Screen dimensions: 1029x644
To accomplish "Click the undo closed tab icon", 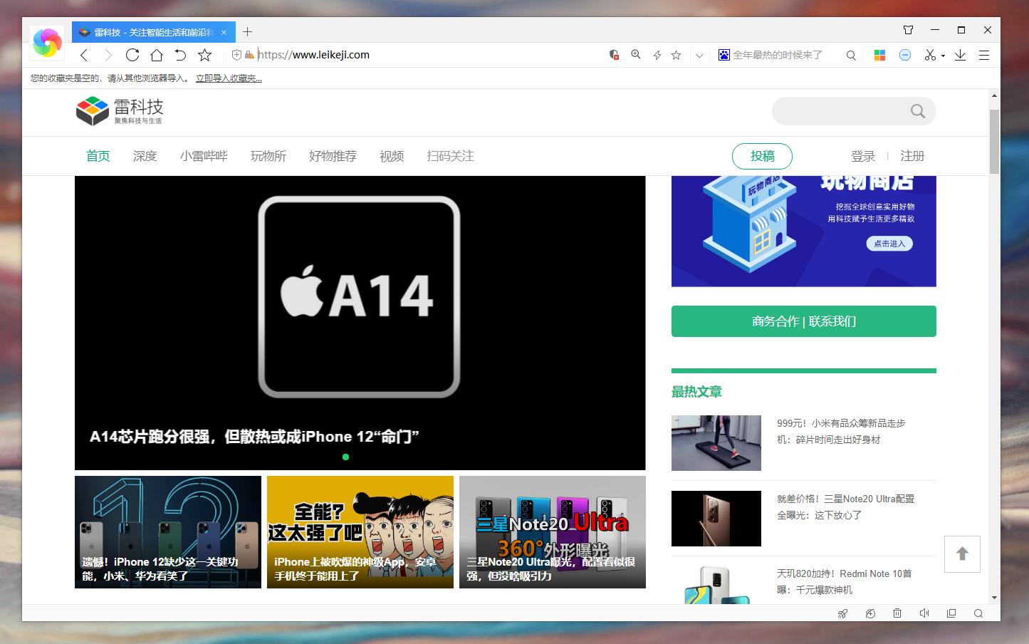I will pyautogui.click(x=181, y=55).
